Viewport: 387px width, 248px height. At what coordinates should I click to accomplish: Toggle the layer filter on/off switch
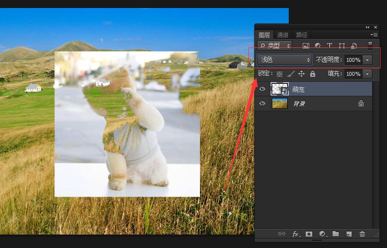(x=370, y=45)
